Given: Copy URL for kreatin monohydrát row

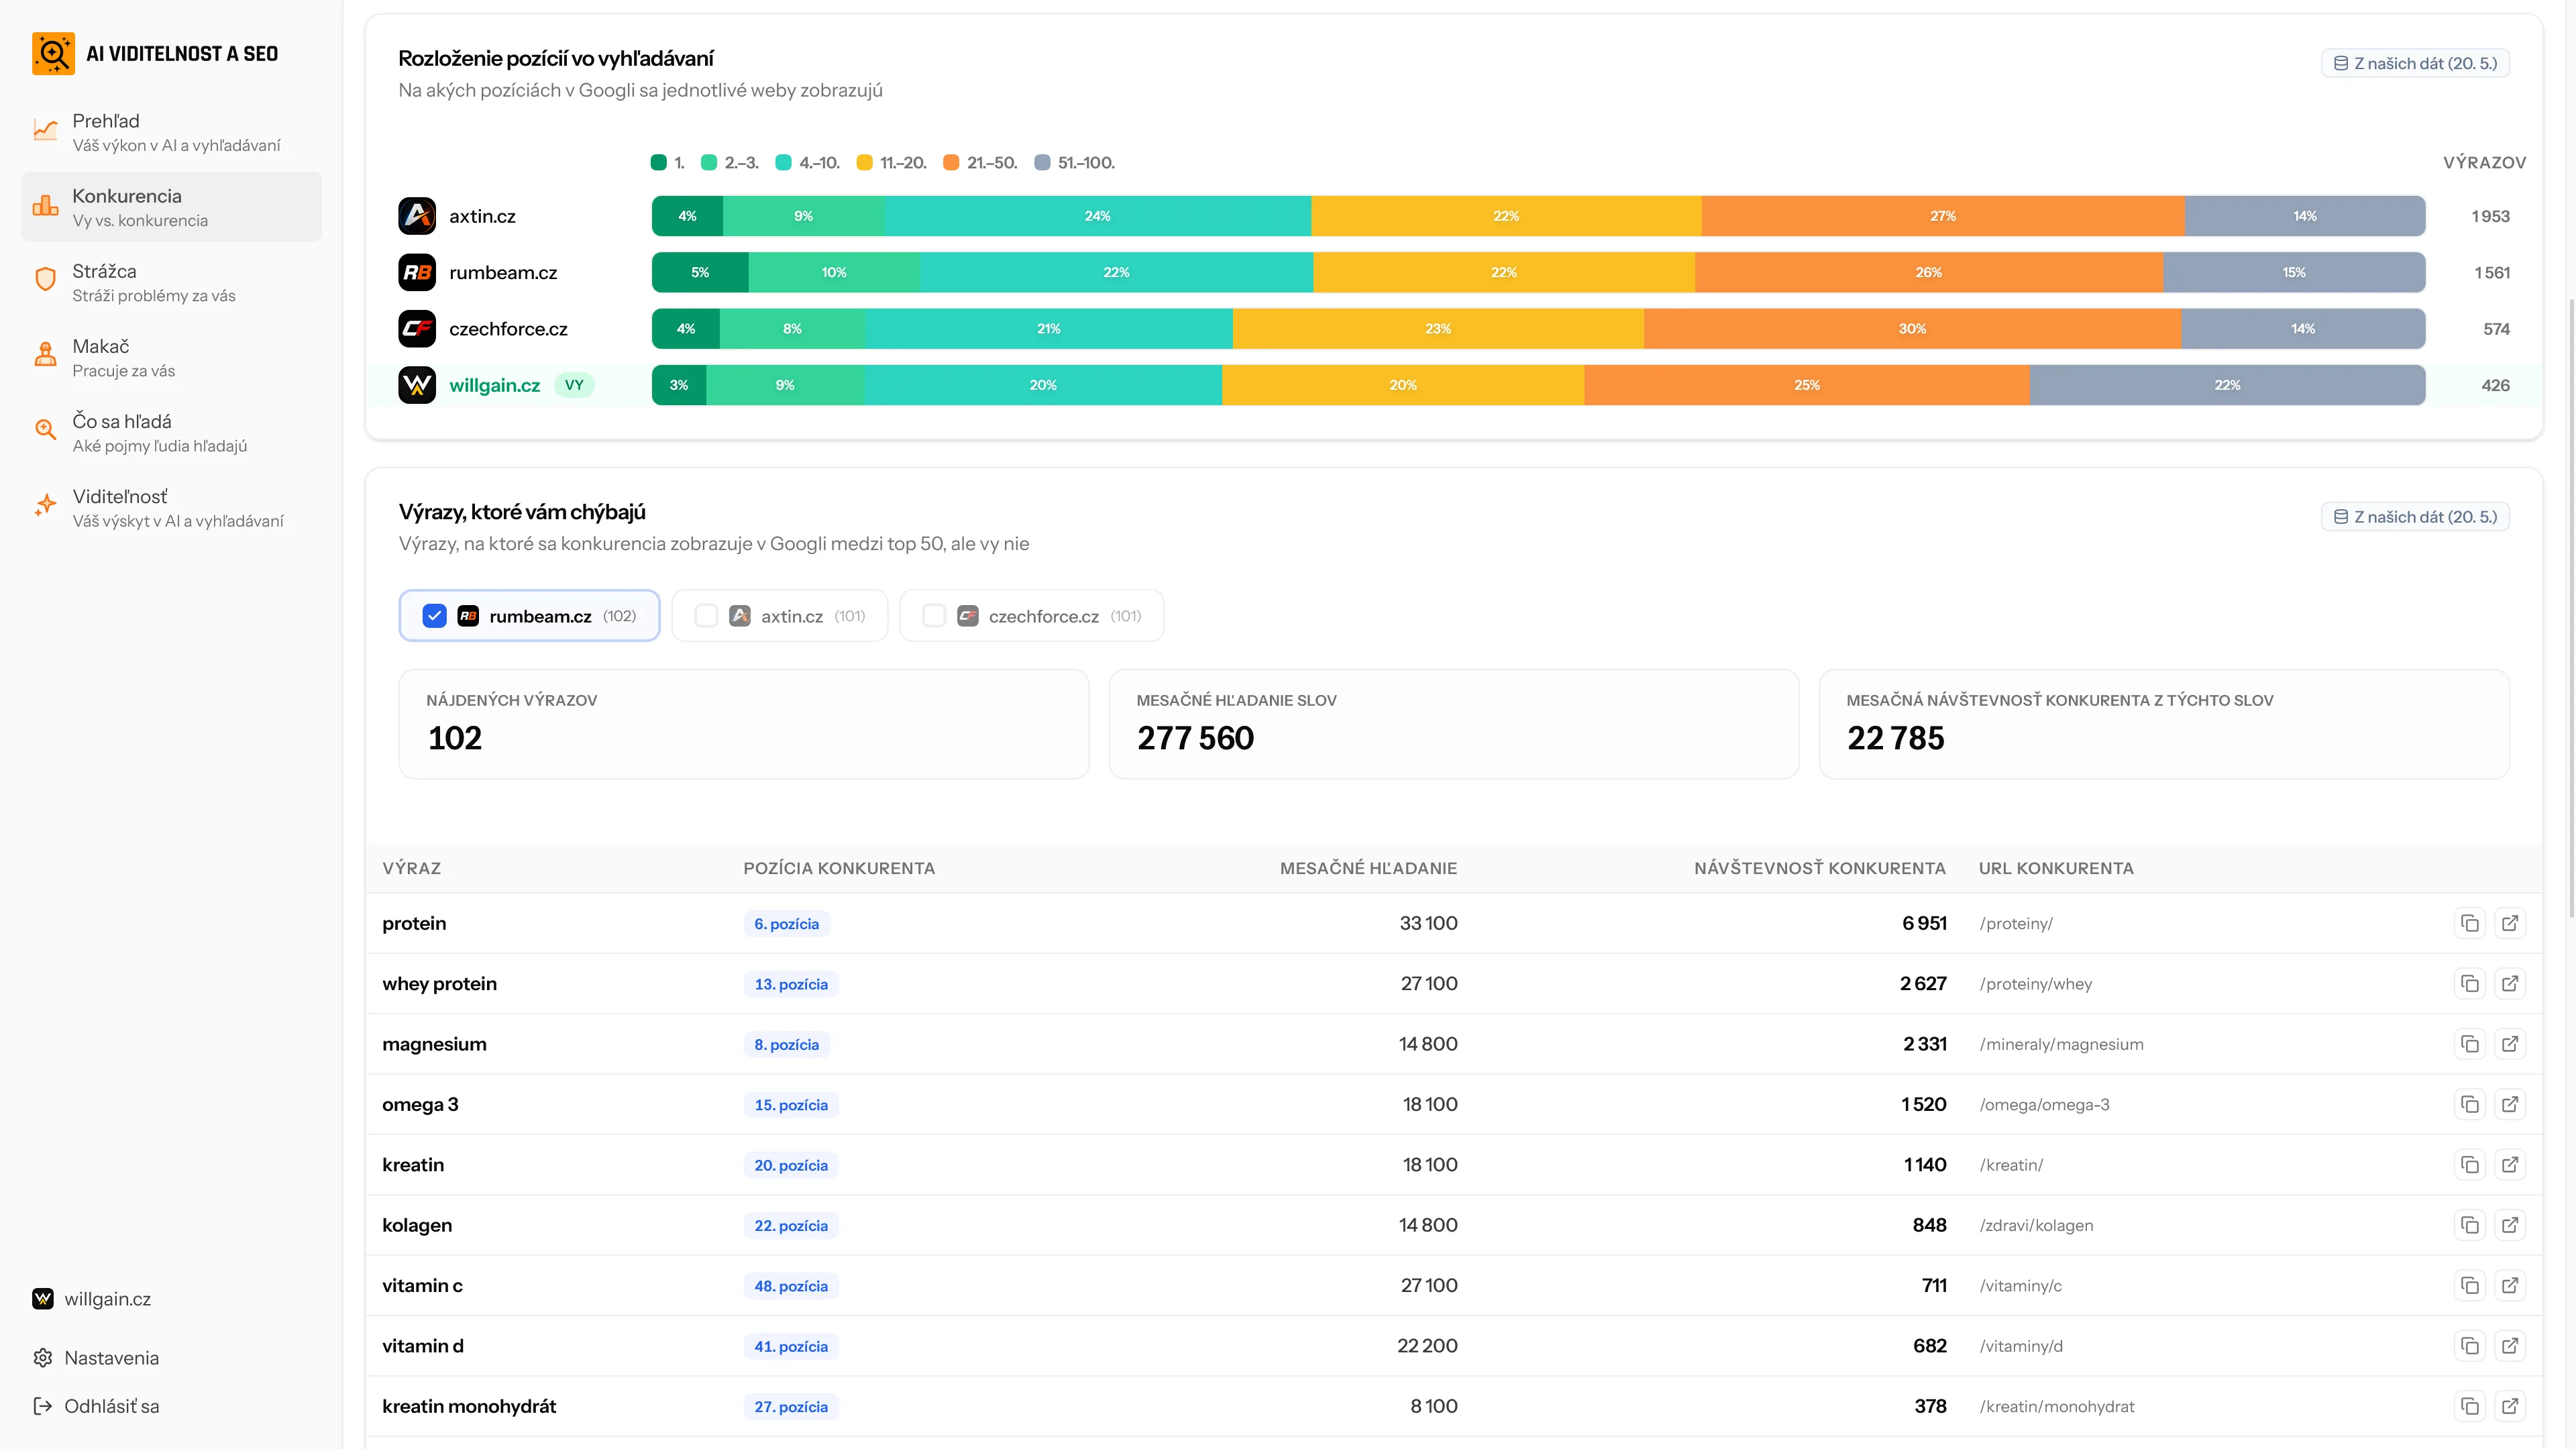Looking at the screenshot, I should [2469, 1406].
